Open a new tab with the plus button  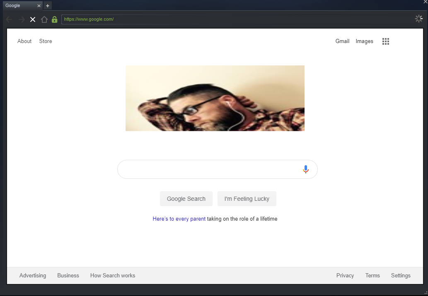click(48, 6)
